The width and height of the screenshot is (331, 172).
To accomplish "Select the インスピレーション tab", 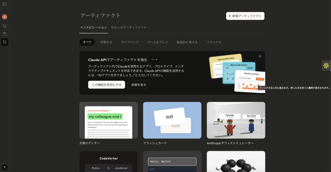I will point(93,27).
